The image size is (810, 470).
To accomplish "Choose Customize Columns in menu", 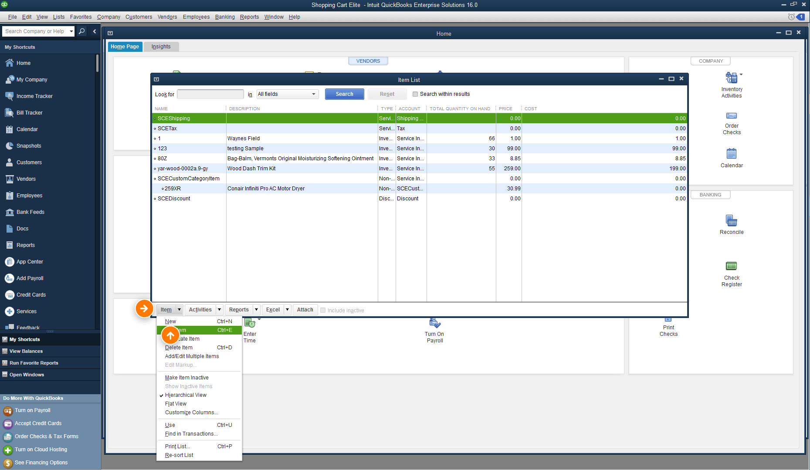I will (x=199, y=413).
